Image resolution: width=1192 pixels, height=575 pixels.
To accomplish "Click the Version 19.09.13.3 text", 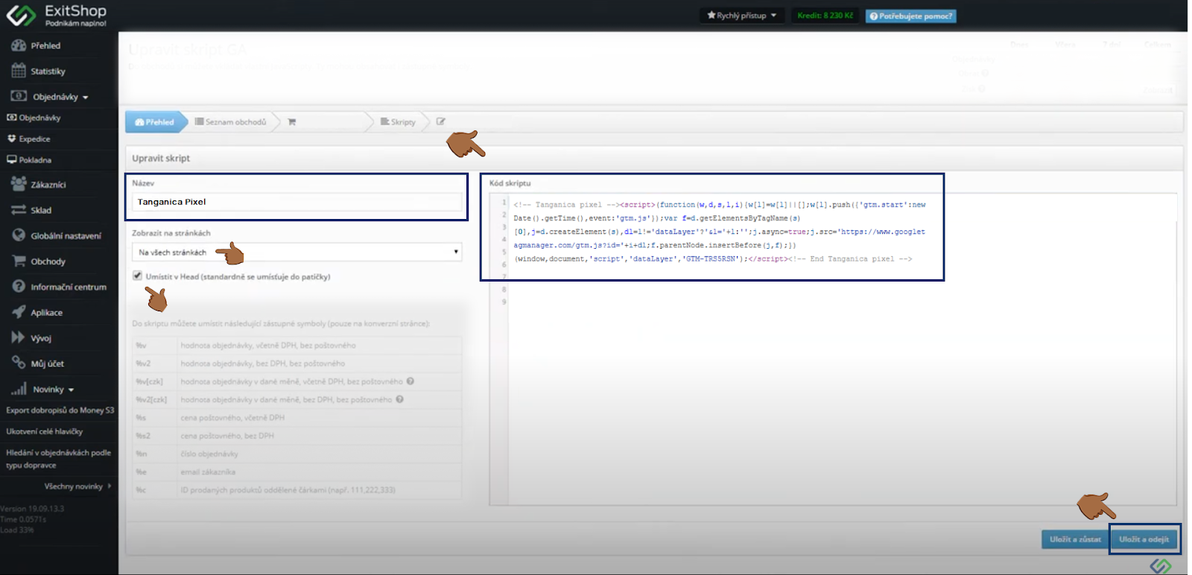I will 32,509.
